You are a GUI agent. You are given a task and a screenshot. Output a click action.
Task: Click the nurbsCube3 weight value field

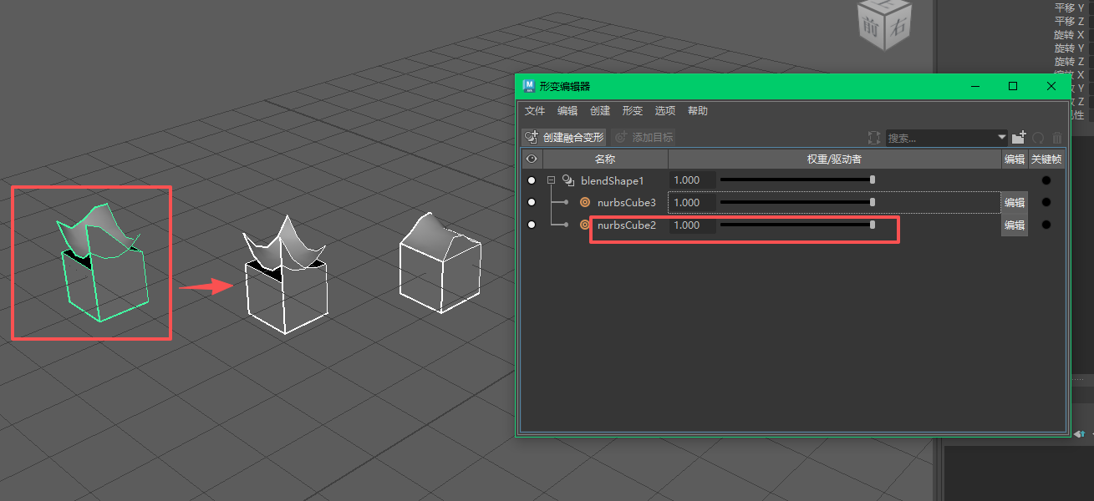point(693,202)
